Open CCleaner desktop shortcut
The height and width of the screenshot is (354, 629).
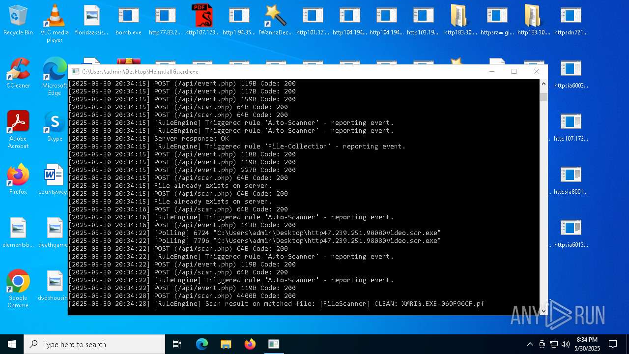click(x=18, y=73)
